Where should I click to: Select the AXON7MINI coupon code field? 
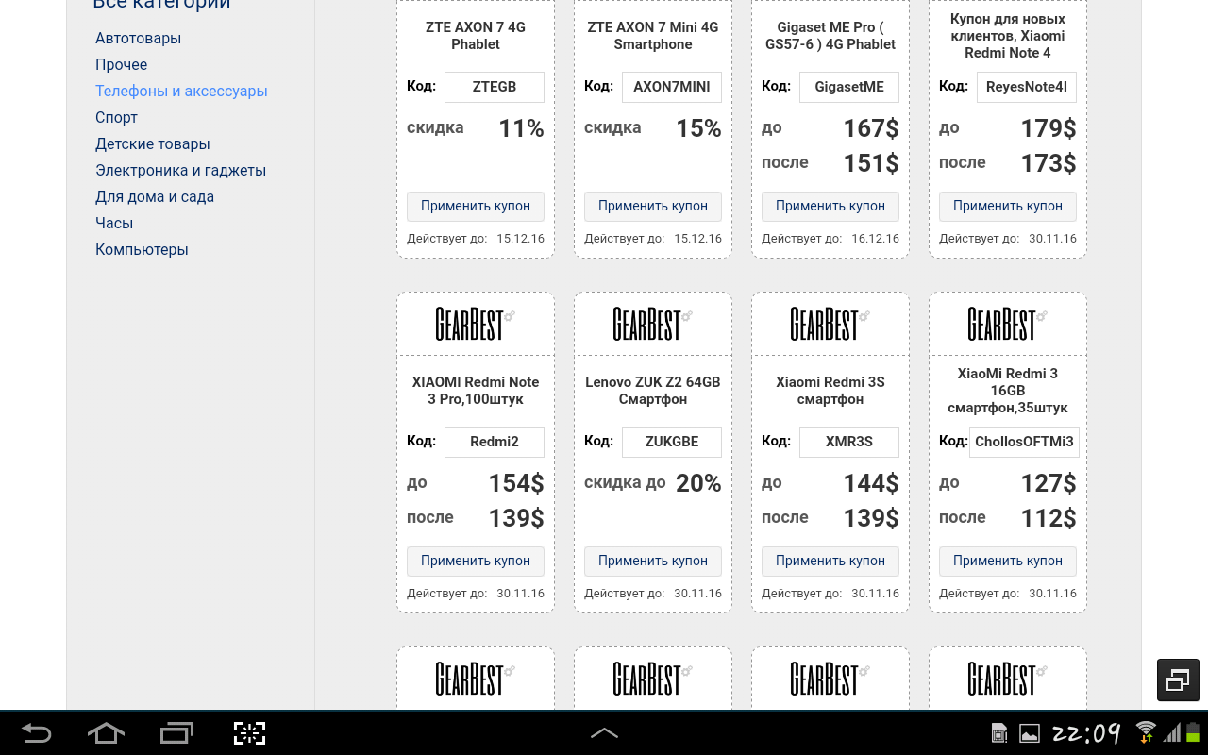point(672,87)
